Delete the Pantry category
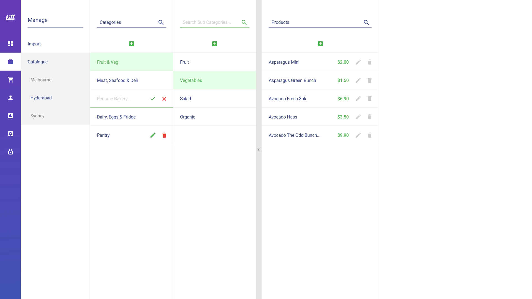Image resolution: width=532 pixels, height=299 pixels. point(164,135)
